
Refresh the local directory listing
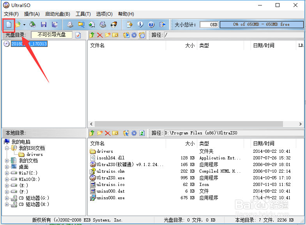click(142, 133)
